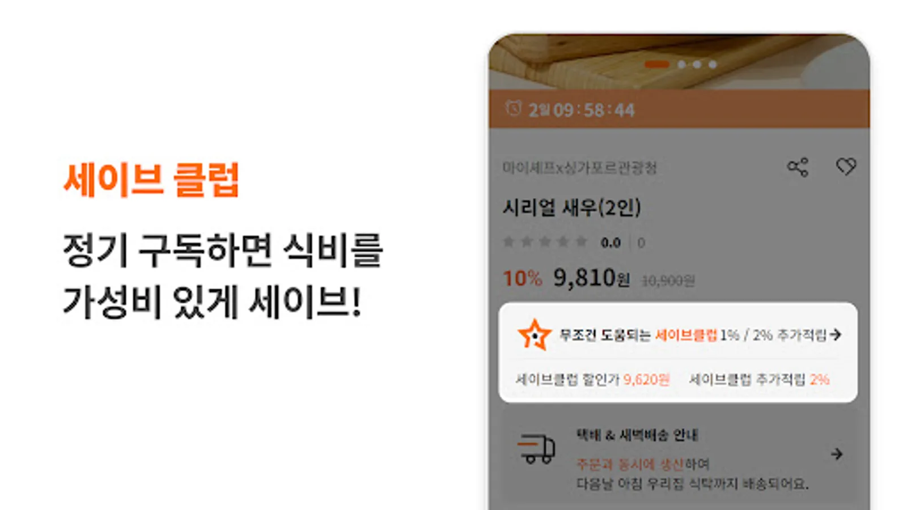Tap the share icon
The height and width of the screenshot is (510, 907).
[798, 167]
